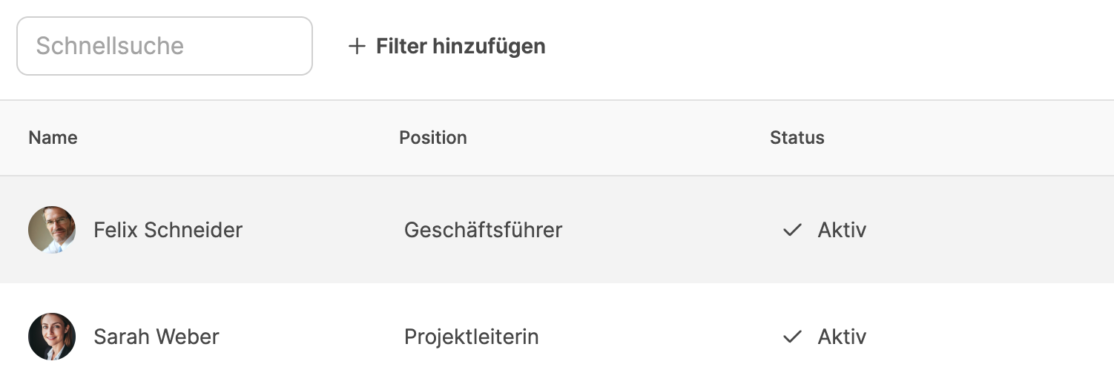
Task: Focus the Schnellsuche search field
Action: (x=164, y=46)
